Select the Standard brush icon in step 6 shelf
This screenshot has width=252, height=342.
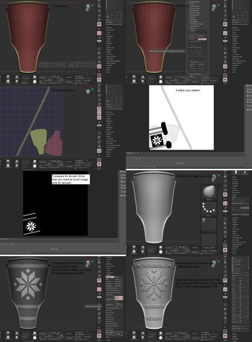point(134,248)
